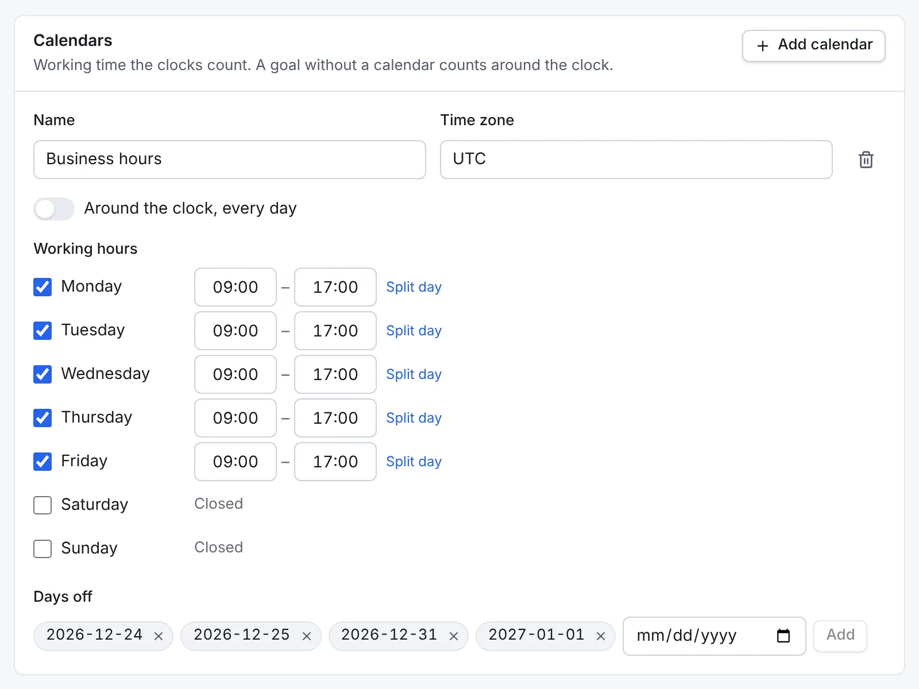Viewport: 919px width, 689px height.
Task: Uncheck the Wednesday checkbox
Action: [x=43, y=374]
